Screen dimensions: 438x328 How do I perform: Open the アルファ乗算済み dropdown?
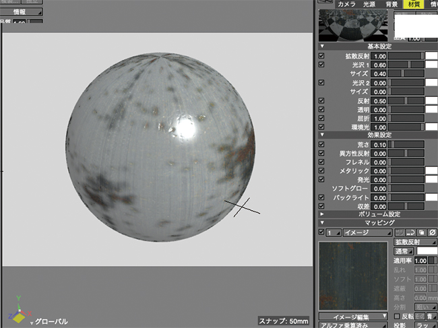(353, 325)
